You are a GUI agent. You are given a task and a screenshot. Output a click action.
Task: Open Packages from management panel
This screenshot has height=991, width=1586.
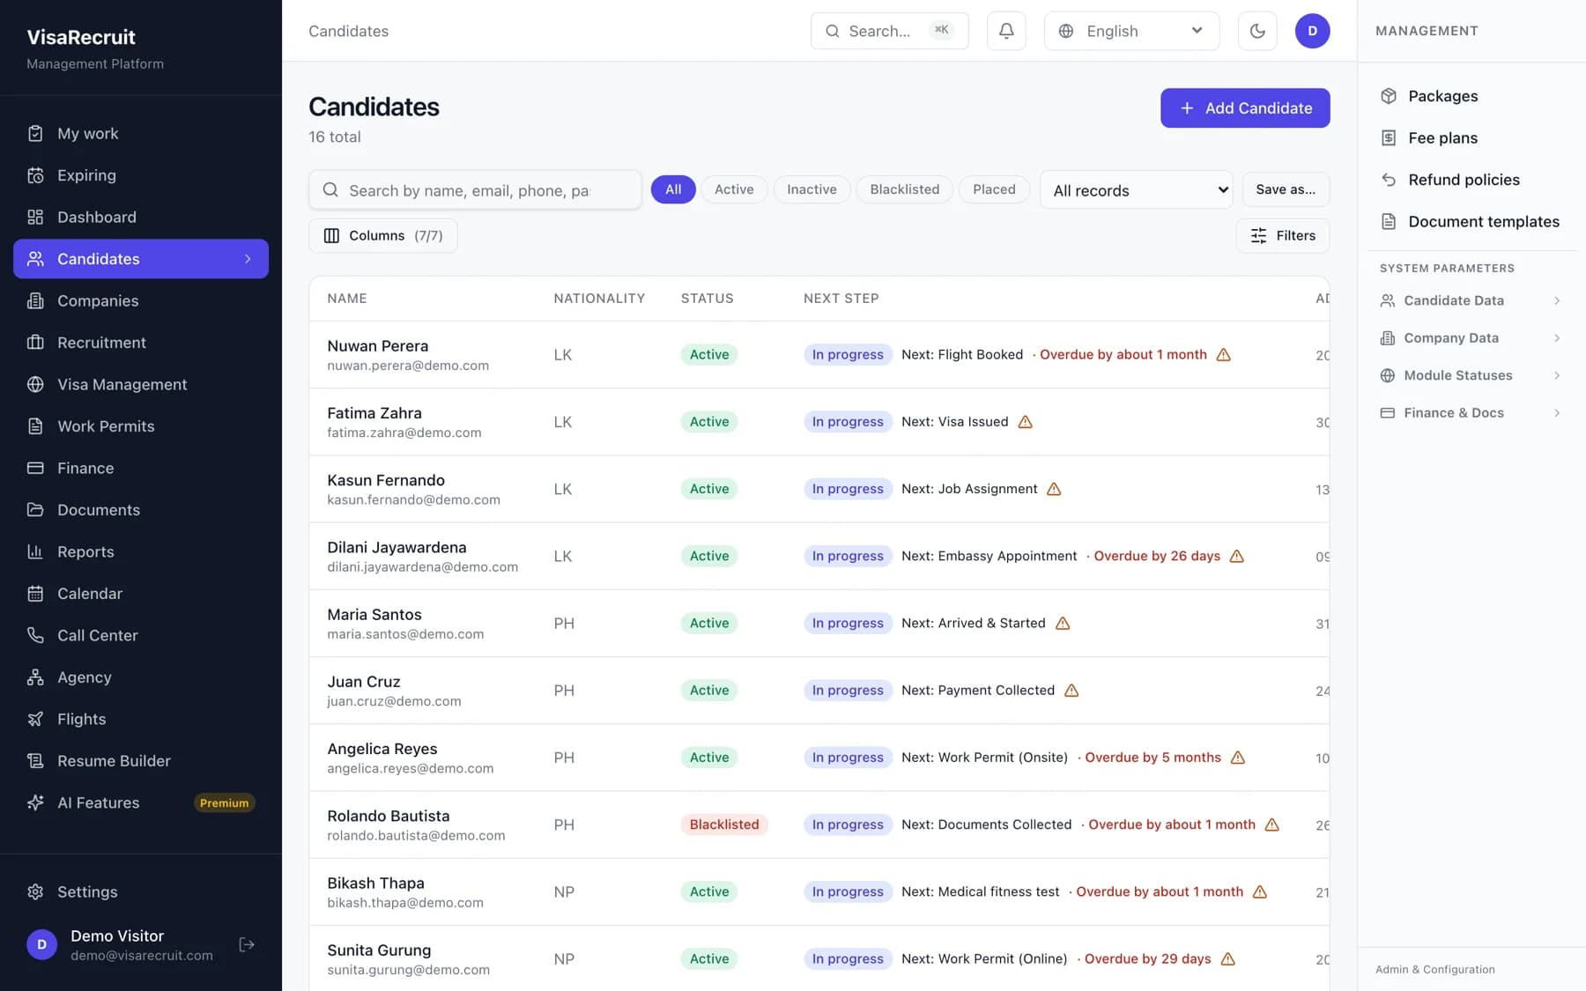(x=1471, y=96)
